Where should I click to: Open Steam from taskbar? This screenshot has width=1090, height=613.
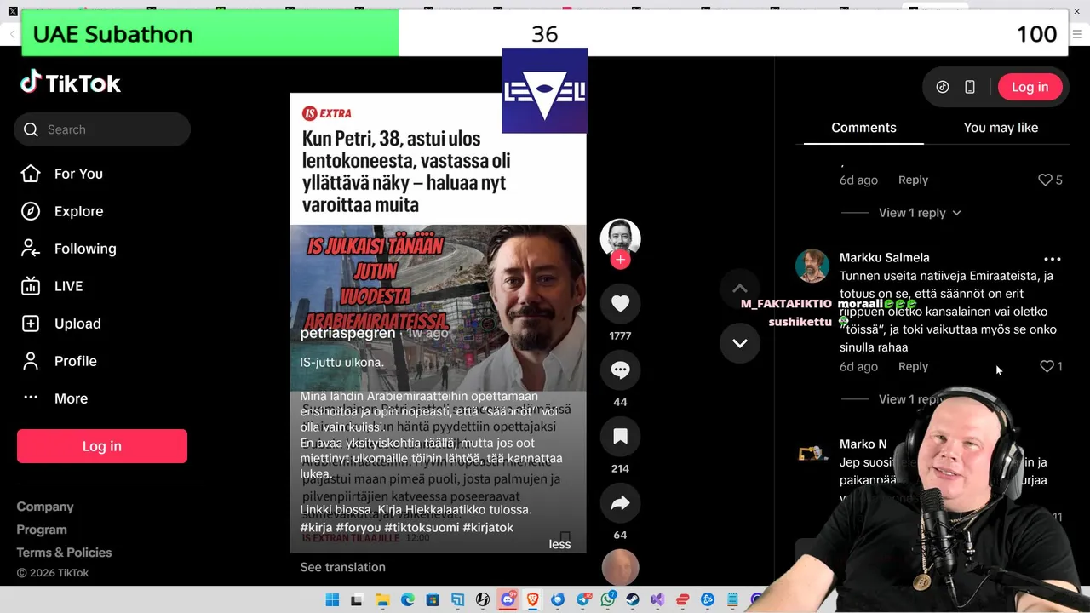point(633,600)
